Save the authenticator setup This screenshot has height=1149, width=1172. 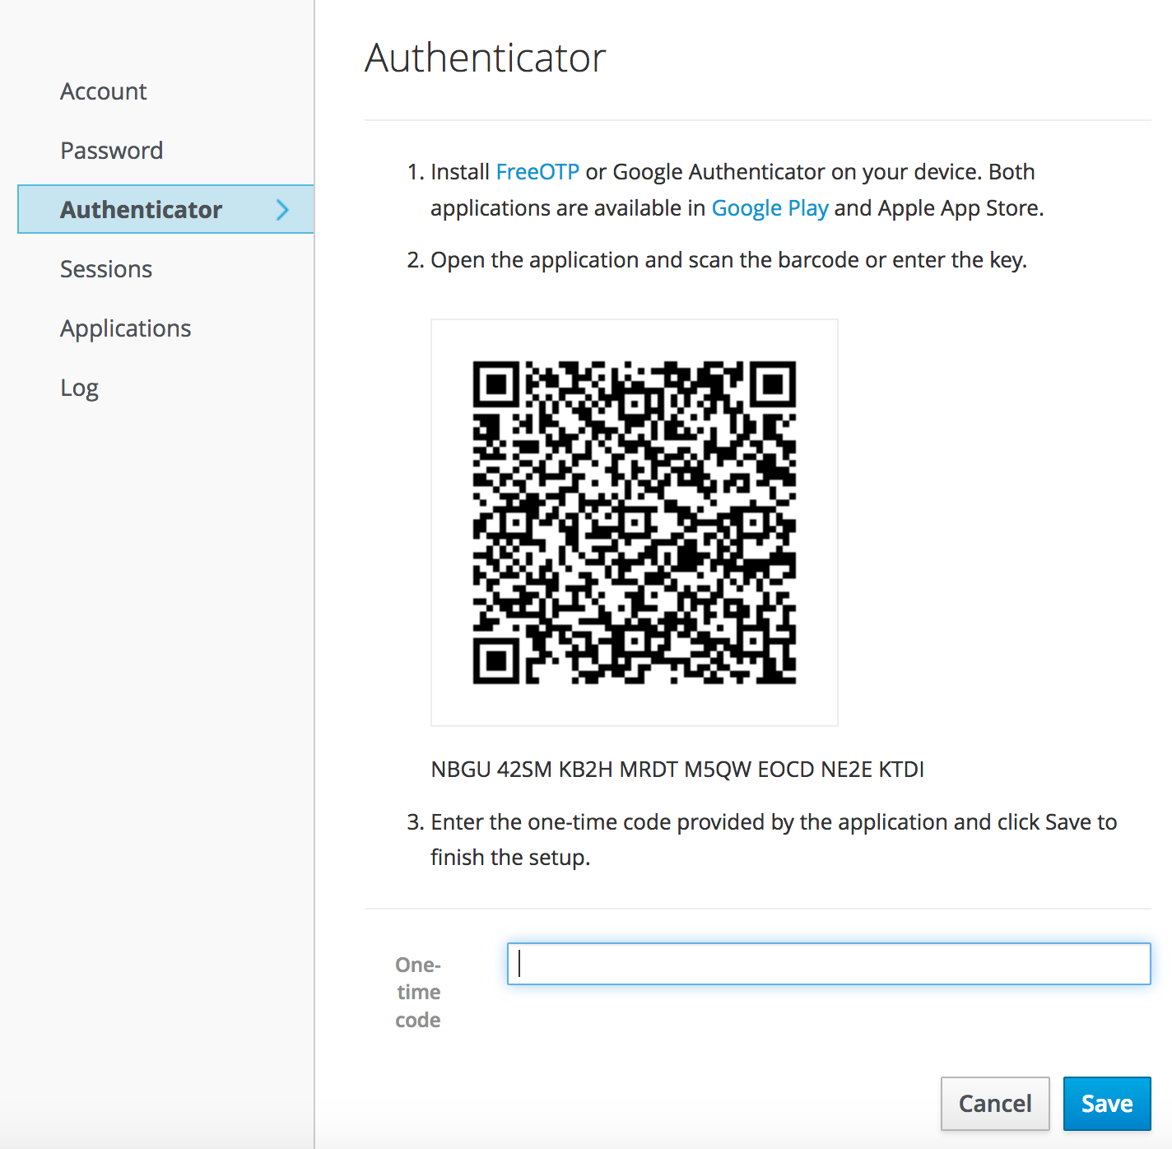click(x=1106, y=1104)
